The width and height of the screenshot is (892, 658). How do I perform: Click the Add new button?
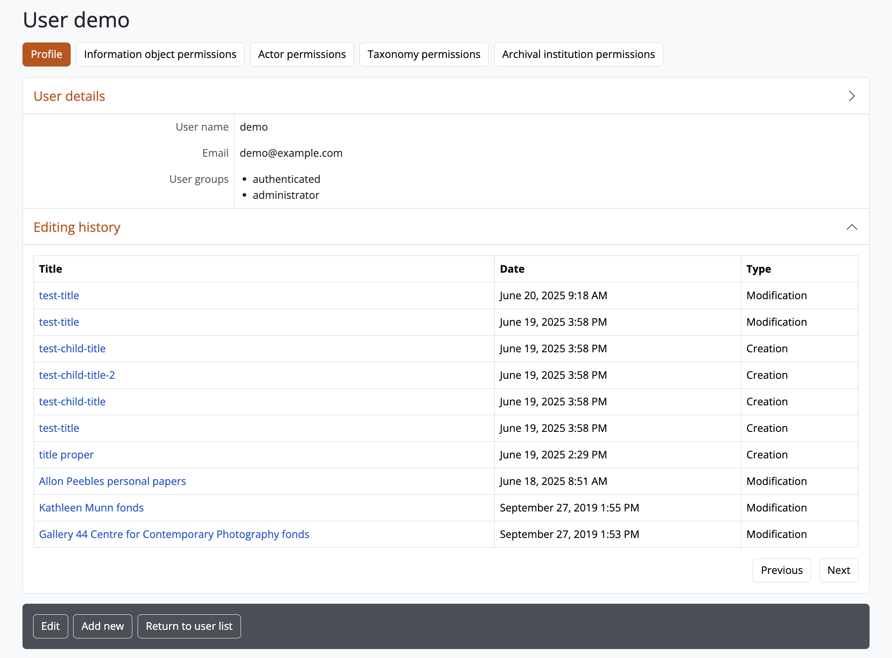pyautogui.click(x=103, y=626)
